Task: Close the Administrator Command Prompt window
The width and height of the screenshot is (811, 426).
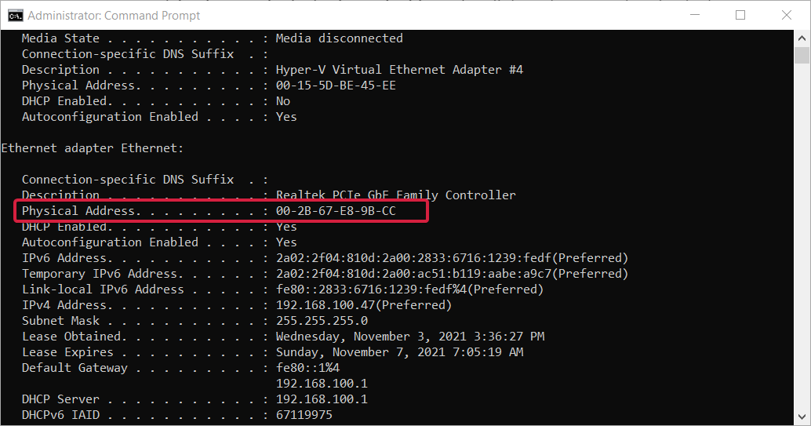Action: (x=786, y=15)
